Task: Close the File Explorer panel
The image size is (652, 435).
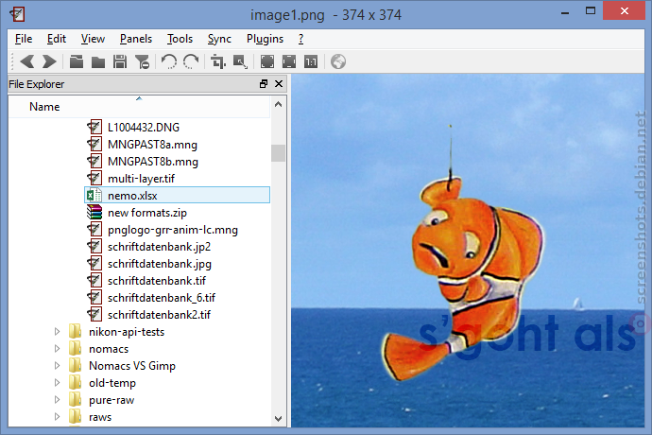Action: (279, 83)
